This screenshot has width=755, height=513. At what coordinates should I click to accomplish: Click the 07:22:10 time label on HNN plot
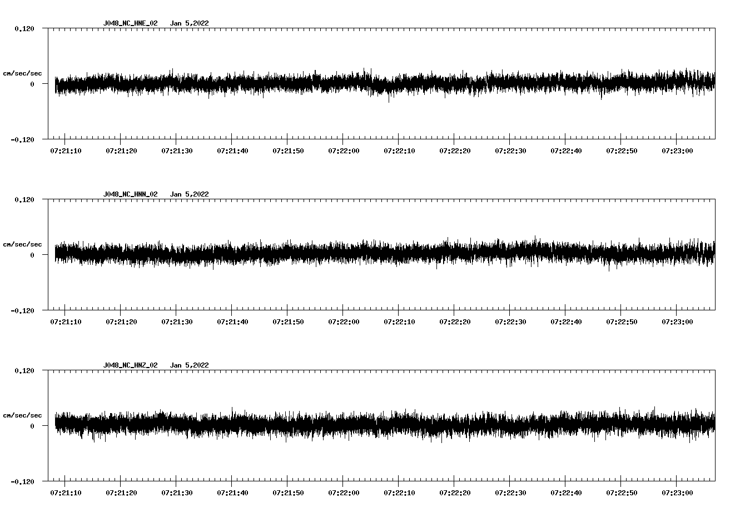coord(399,321)
